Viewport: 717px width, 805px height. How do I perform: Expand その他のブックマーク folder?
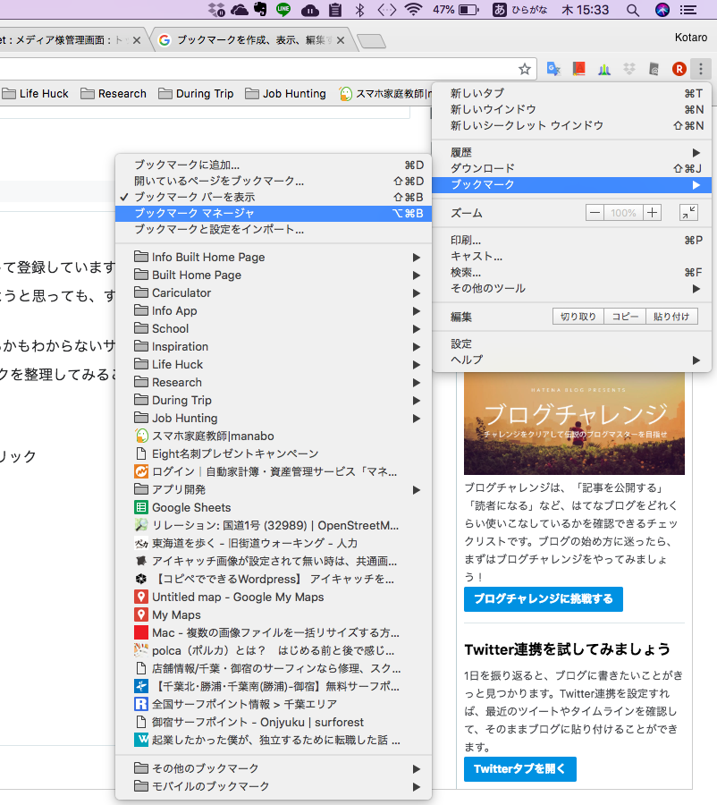[x=274, y=768]
